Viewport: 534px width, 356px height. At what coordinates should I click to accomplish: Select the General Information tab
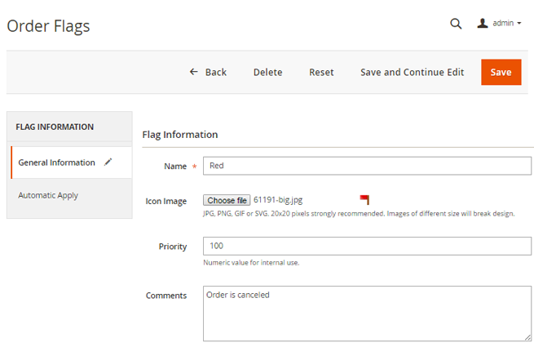[56, 162]
